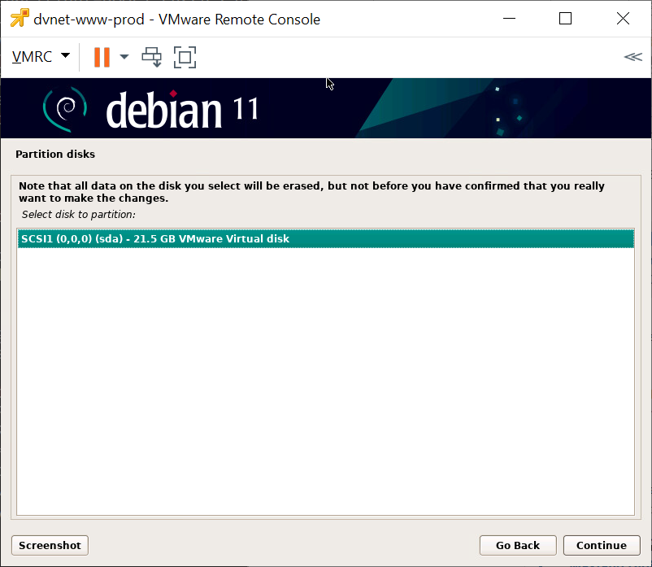The width and height of the screenshot is (652, 567).
Task: Expand the VMRC menu dropdown arrow
Action: pos(65,56)
